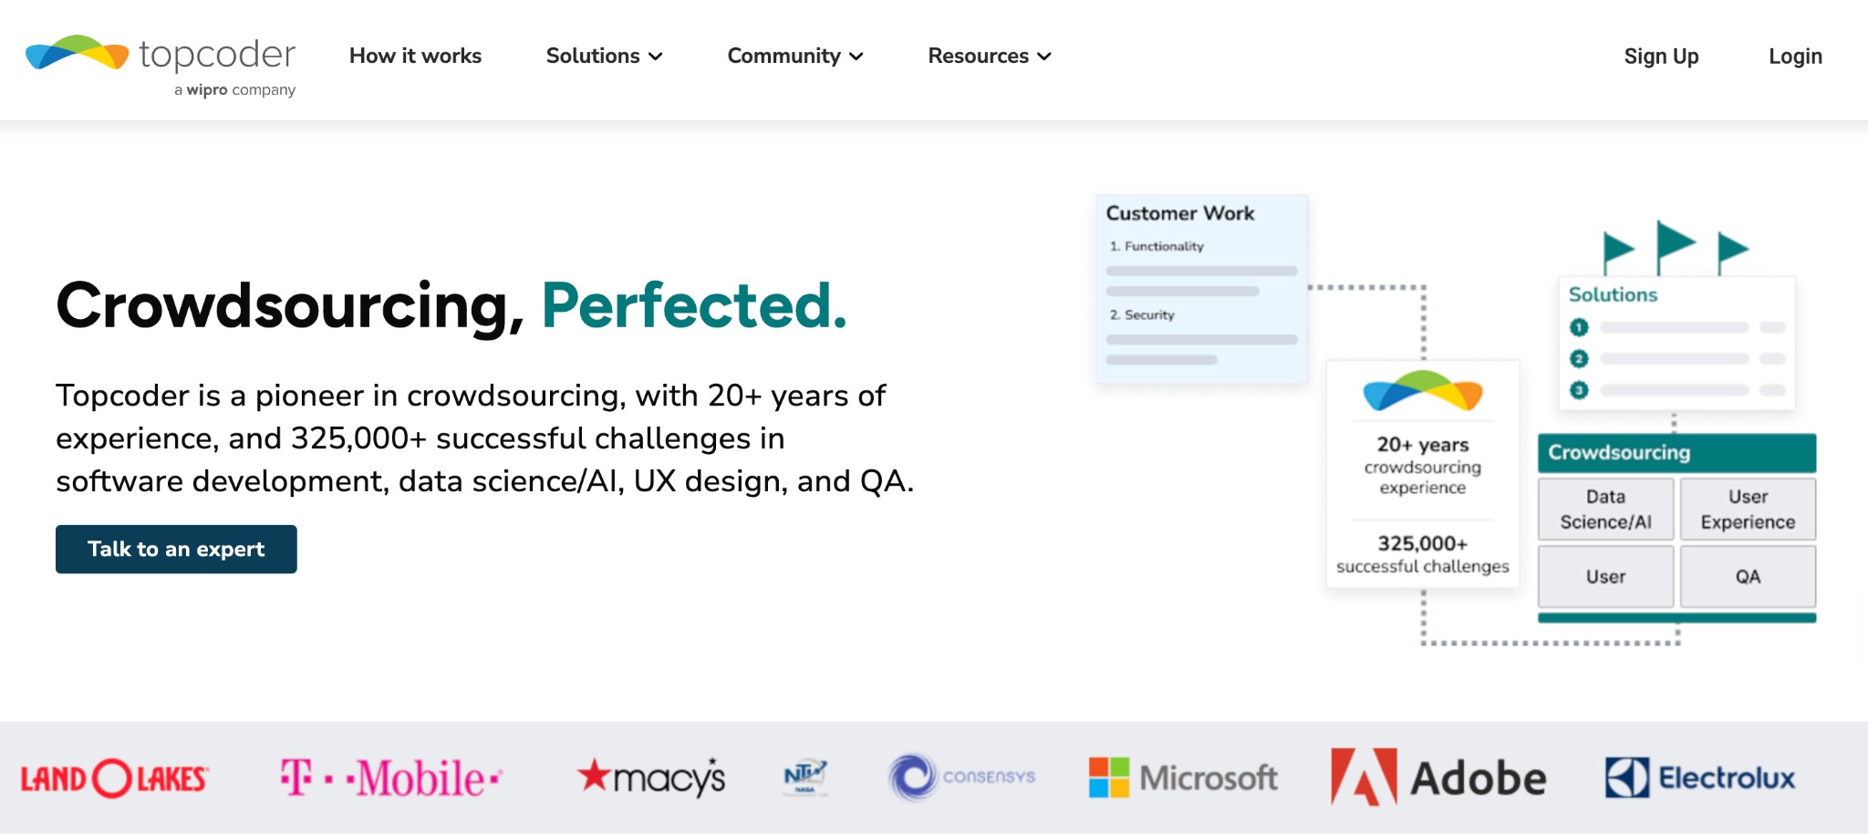Go to How it works page

[415, 57]
